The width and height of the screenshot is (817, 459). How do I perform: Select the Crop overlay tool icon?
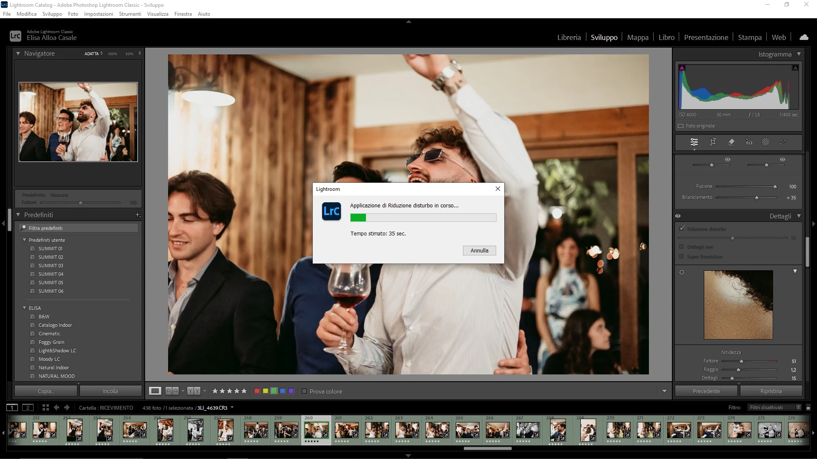coord(713,142)
